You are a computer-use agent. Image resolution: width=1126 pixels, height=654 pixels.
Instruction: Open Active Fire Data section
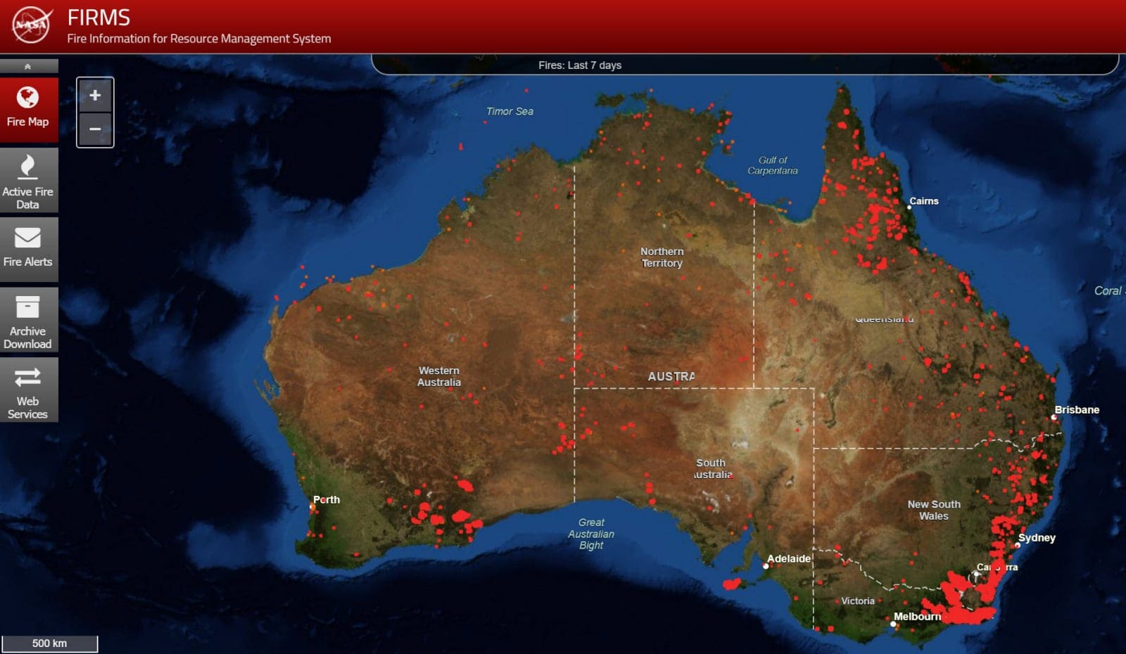tap(28, 180)
